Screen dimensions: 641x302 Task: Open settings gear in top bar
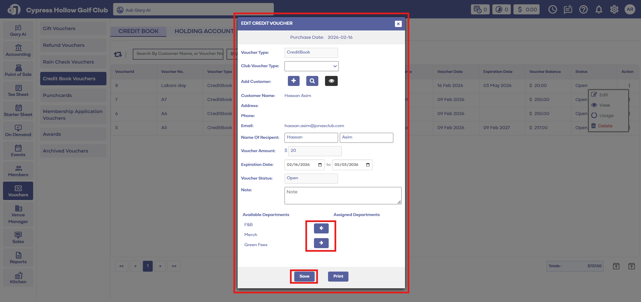pyautogui.click(x=614, y=9)
